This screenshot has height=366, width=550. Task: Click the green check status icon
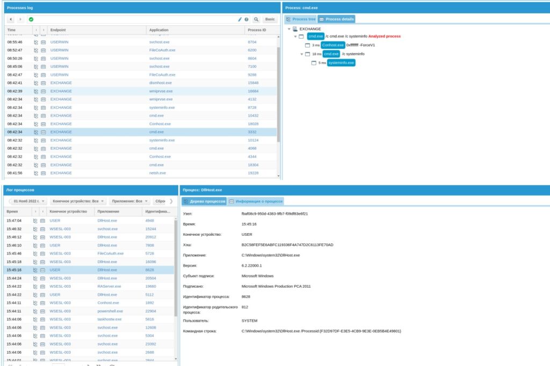pyautogui.click(x=31, y=19)
